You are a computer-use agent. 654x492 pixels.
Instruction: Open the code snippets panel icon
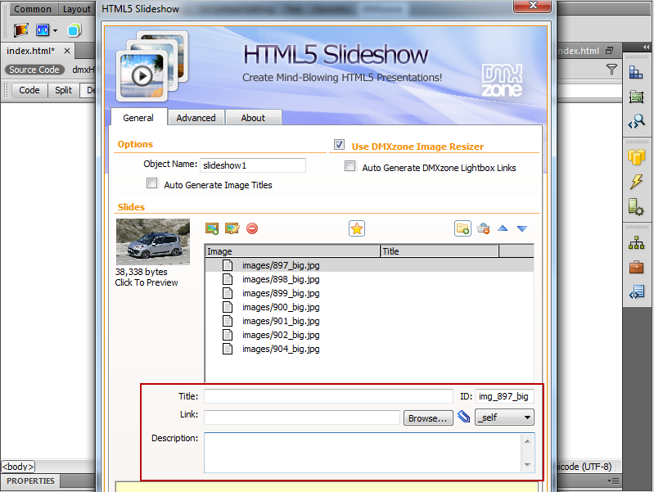637,292
